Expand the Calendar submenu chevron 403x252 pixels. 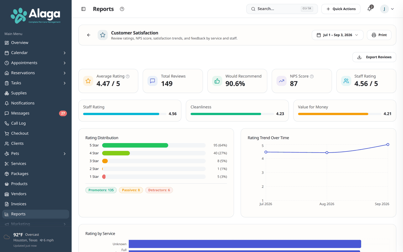(x=65, y=53)
